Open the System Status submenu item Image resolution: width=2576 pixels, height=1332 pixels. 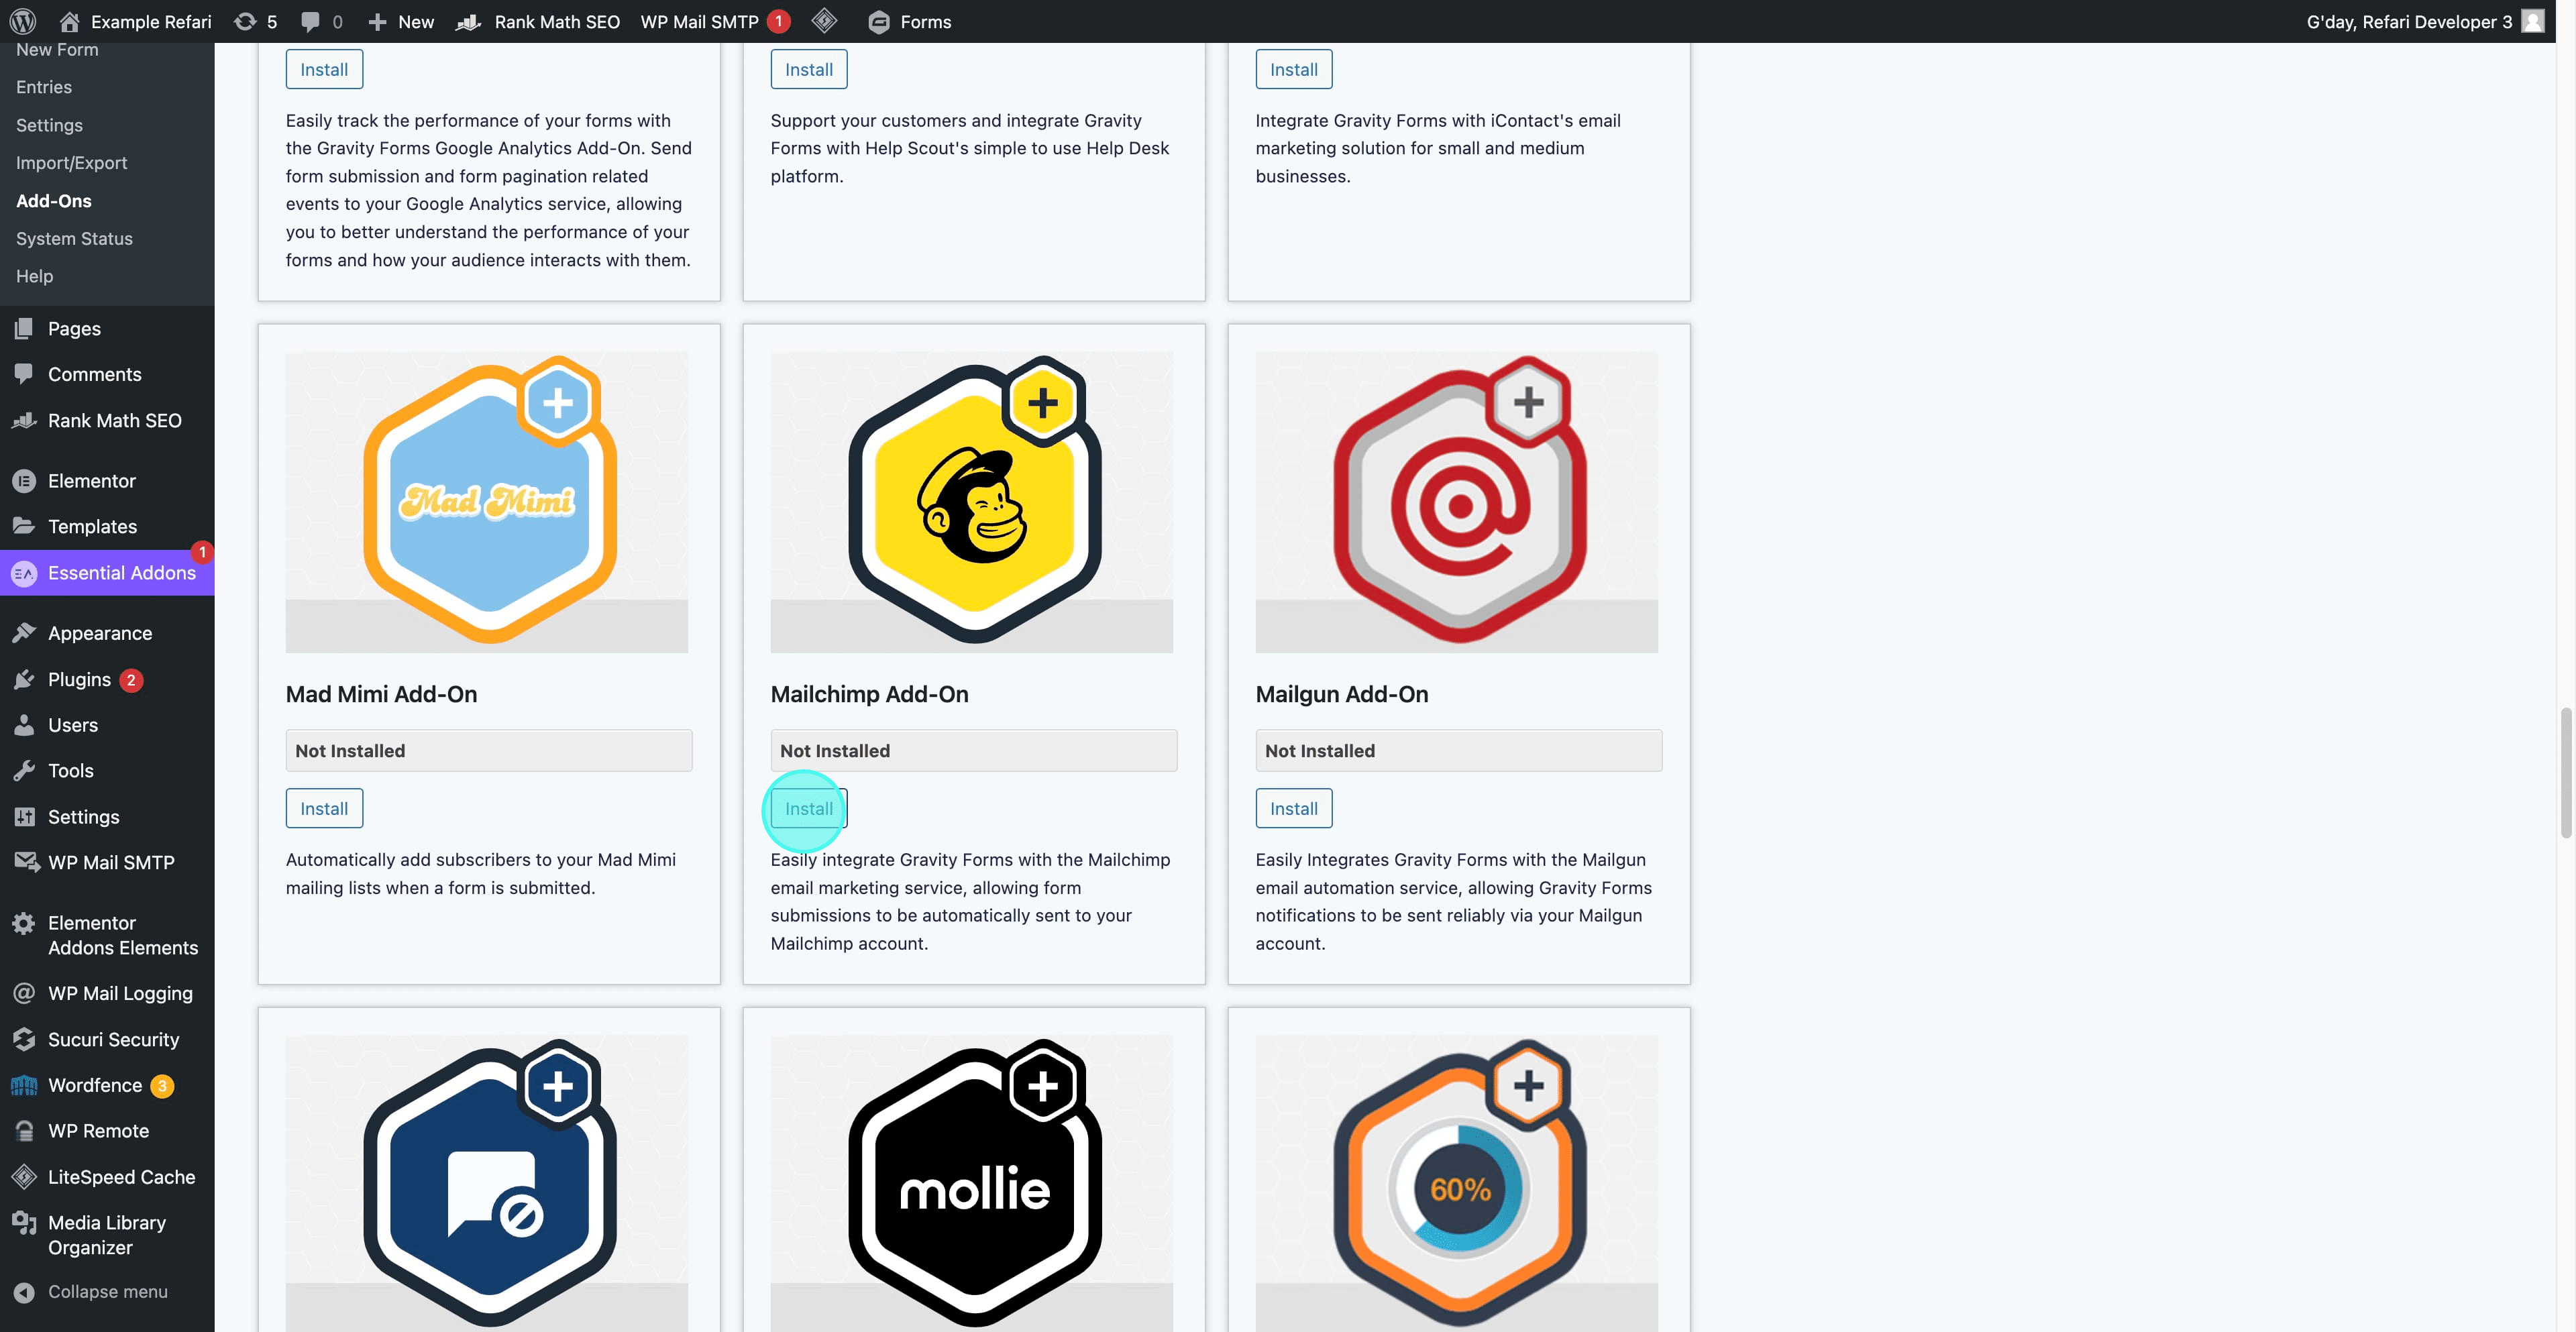[74, 239]
